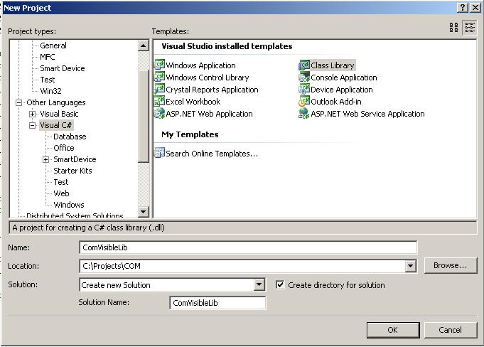
Task: Select Web under Visual C#
Action: [x=61, y=193]
